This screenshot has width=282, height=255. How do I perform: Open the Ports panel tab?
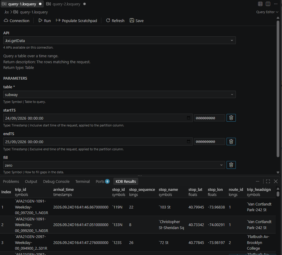[103, 181]
